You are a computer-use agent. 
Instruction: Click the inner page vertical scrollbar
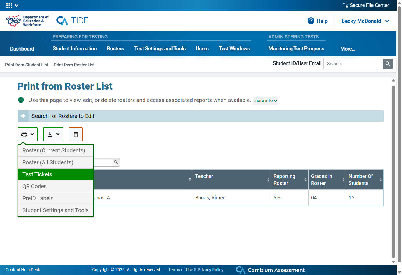pyautogui.click(x=393, y=172)
